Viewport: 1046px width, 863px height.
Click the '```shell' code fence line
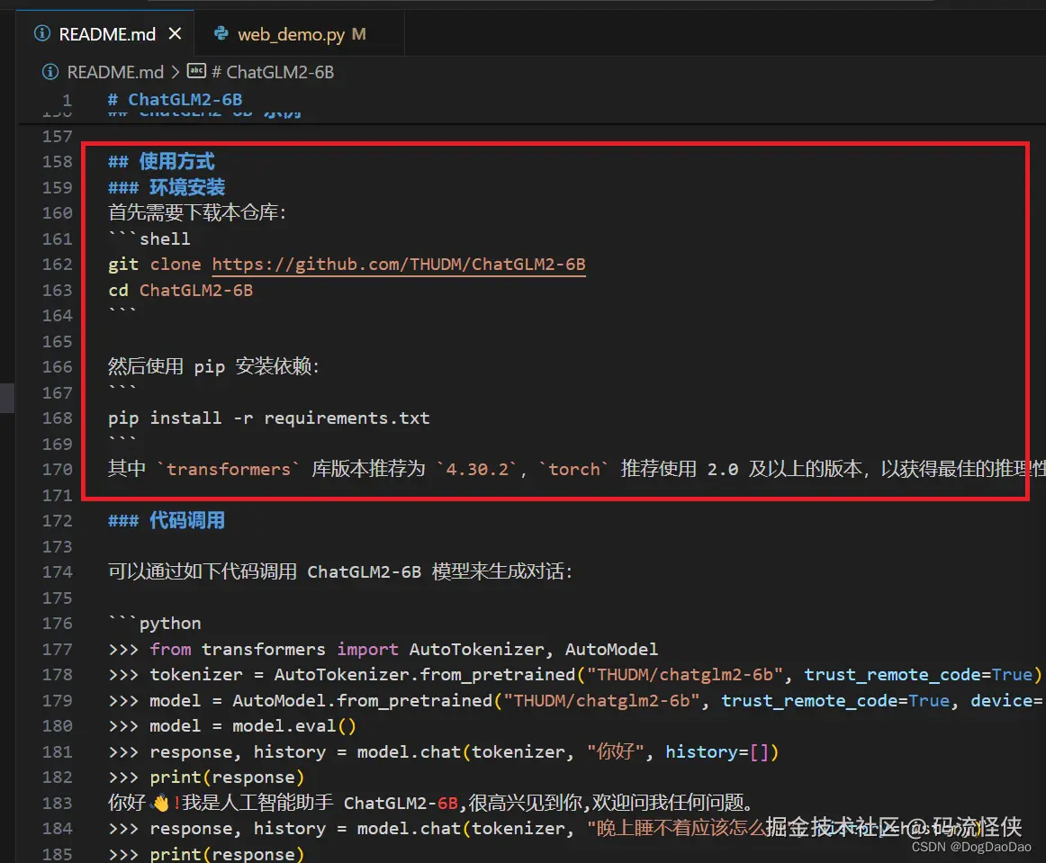149,238
